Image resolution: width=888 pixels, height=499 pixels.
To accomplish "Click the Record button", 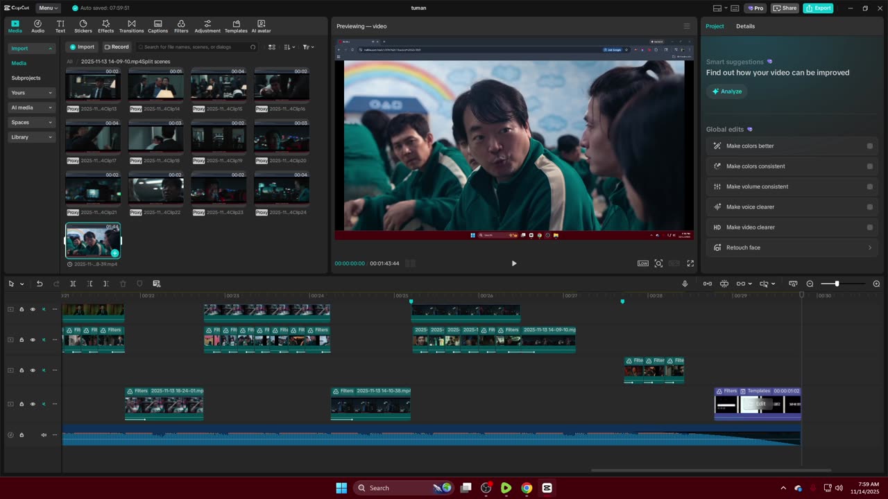I will tap(117, 47).
